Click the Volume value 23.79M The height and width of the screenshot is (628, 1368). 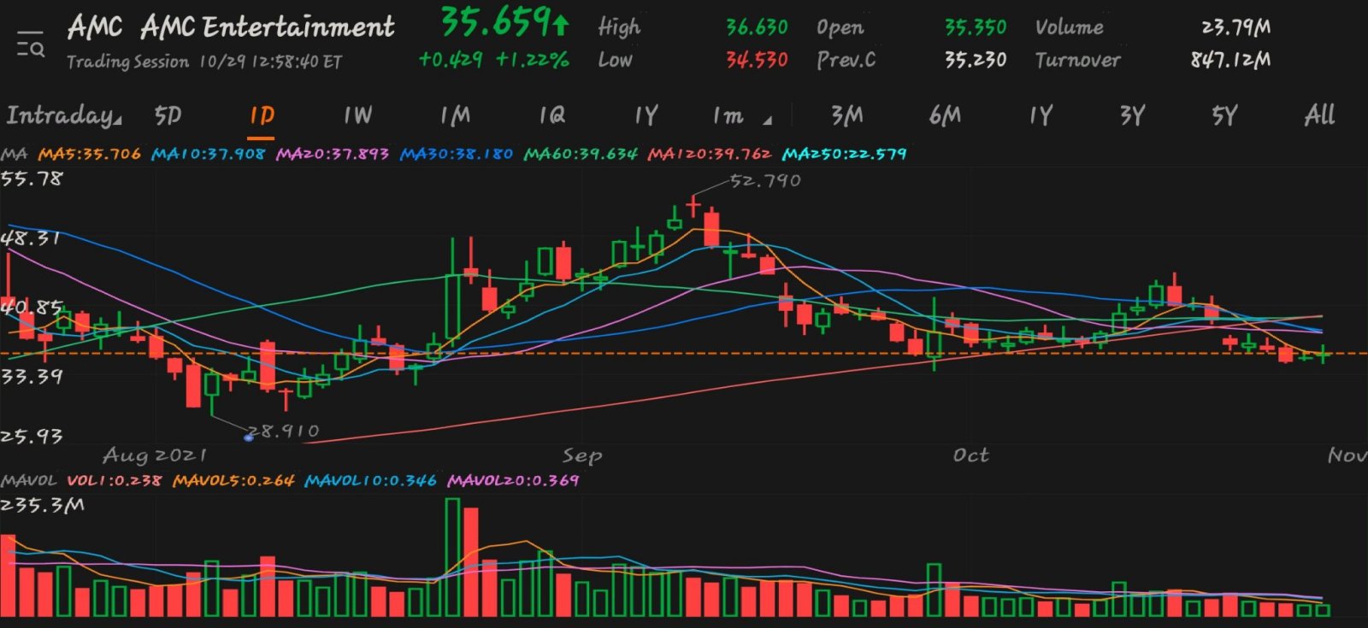pyautogui.click(x=1235, y=27)
